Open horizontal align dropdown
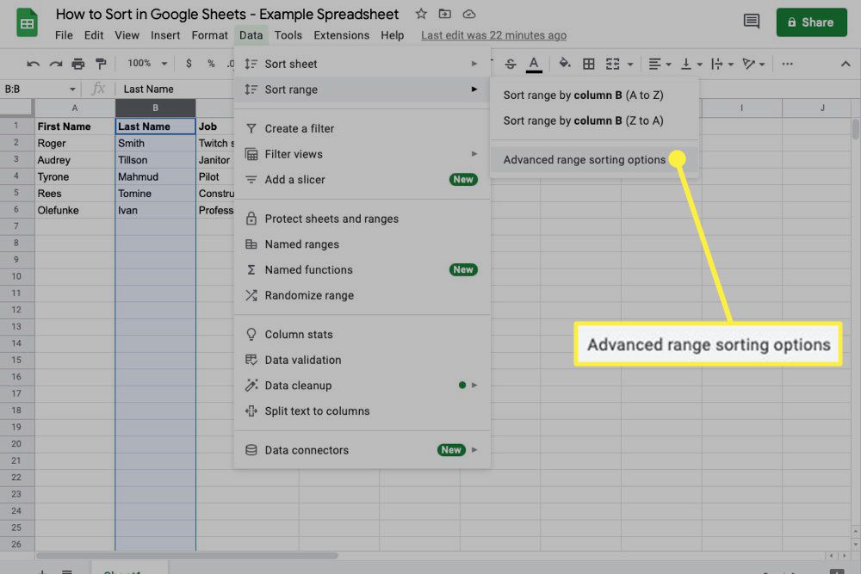Image resolution: width=861 pixels, height=574 pixels. coord(660,64)
